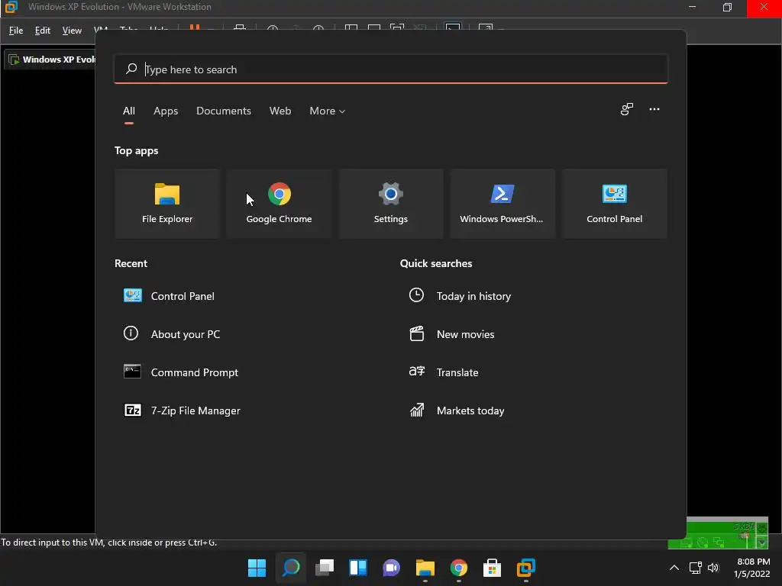Screen dimensions: 782x586
Task: Switch to the Web search tab
Action: 280,111
